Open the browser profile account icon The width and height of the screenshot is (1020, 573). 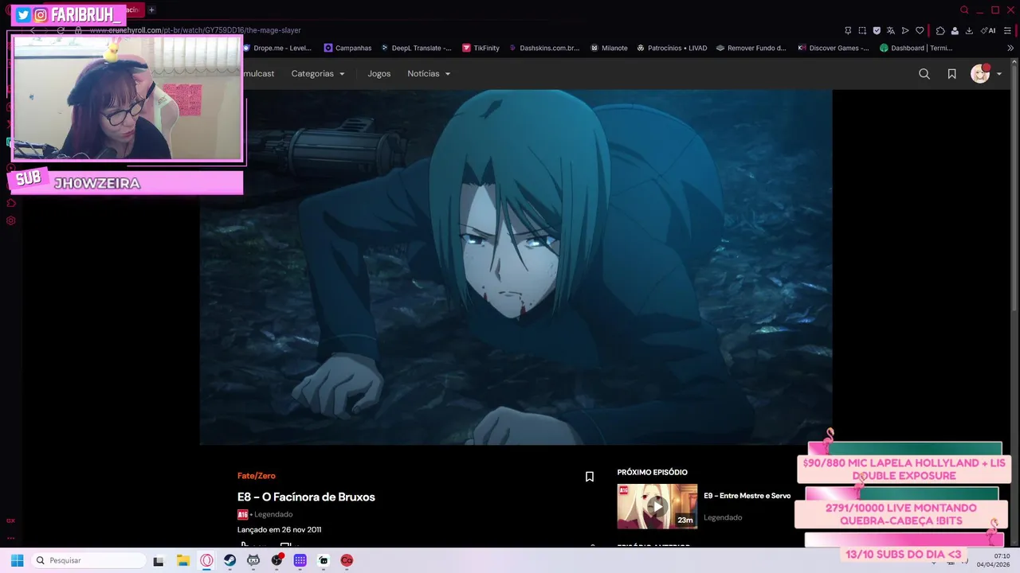pos(955,30)
